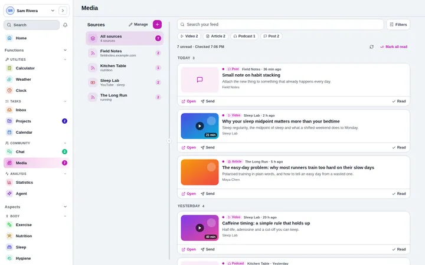Filter feed by Article 2 chip
This screenshot has width=425, height=265.
215,37
